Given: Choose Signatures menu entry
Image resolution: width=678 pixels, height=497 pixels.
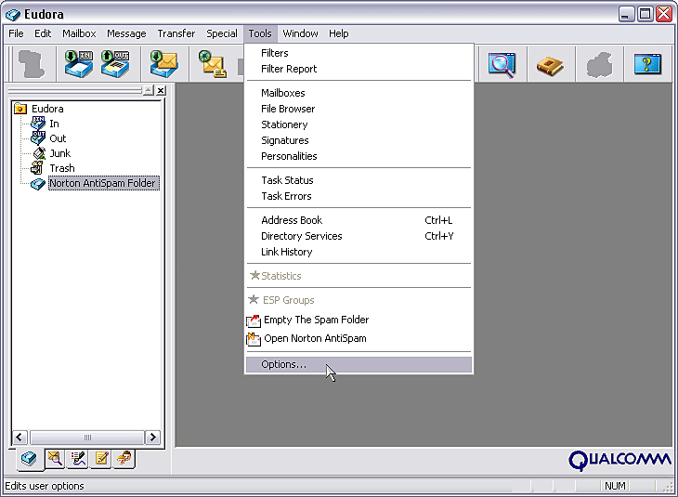Looking at the screenshot, I should point(359,140).
